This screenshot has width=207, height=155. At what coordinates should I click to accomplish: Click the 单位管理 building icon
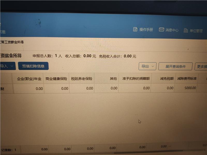(186, 30)
